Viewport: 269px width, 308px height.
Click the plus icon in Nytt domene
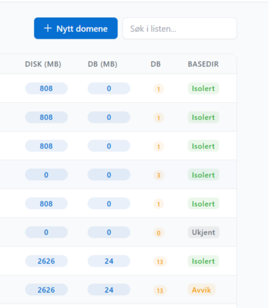(48, 28)
